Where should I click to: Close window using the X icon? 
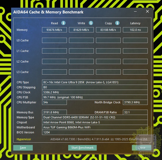147,11
